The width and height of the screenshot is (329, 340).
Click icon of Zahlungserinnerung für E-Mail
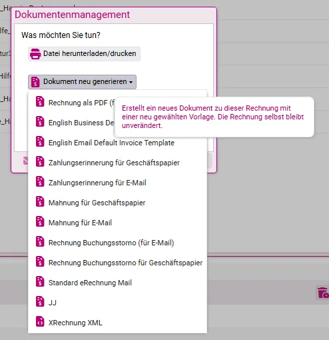[x=40, y=181]
